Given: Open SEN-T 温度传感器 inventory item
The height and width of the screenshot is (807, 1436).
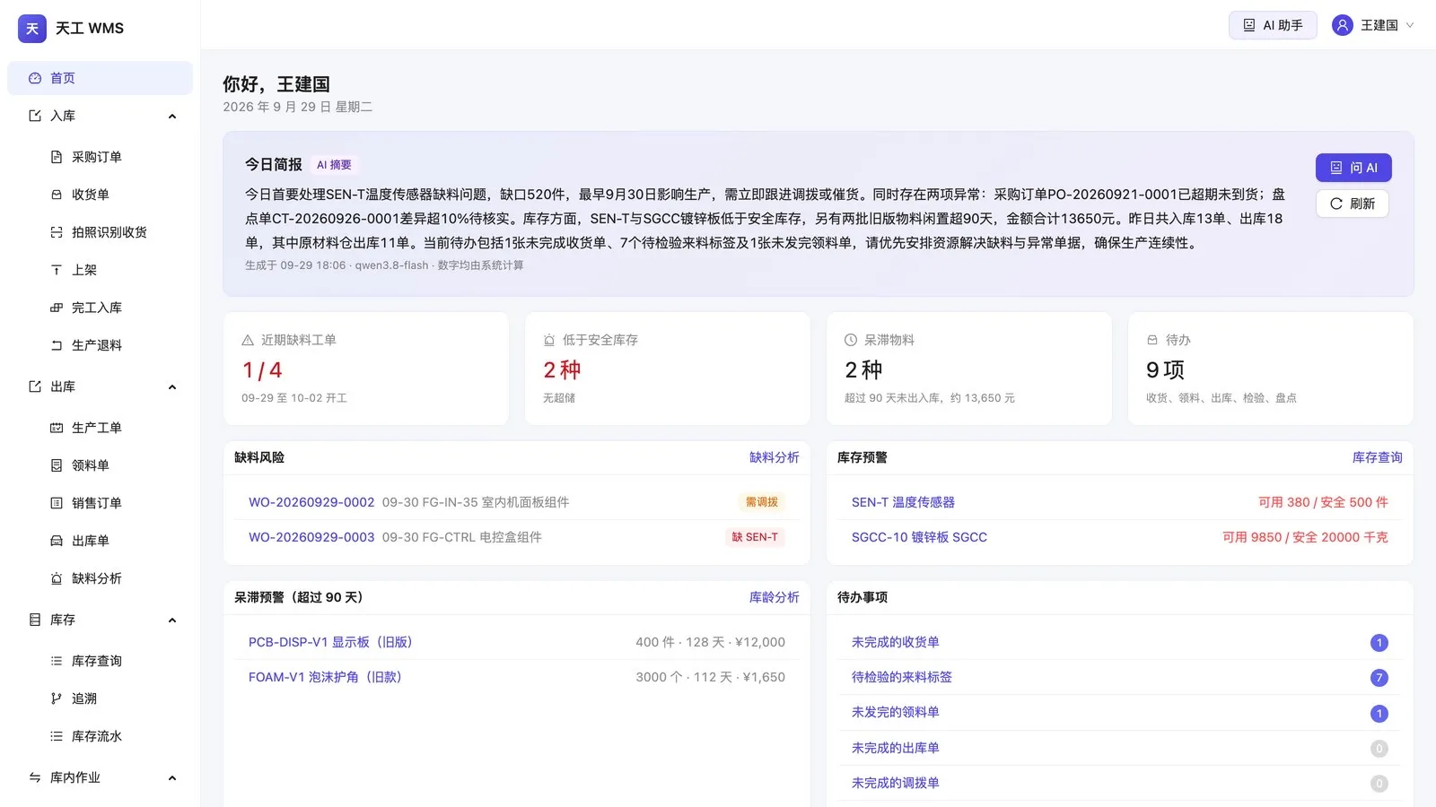Looking at the screenshot, I should click(x=903, y=502).
